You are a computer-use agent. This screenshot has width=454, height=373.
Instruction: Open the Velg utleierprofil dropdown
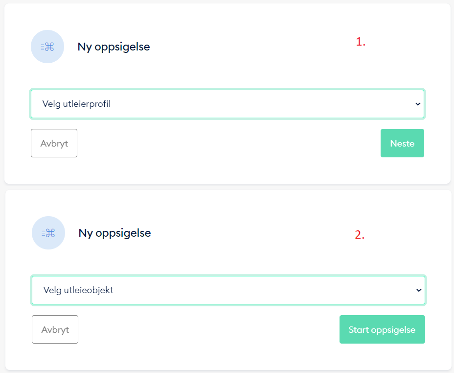227,104
